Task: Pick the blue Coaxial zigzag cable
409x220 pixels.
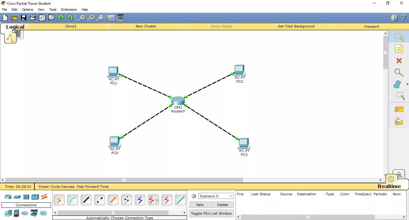Action: coord(140,200)
